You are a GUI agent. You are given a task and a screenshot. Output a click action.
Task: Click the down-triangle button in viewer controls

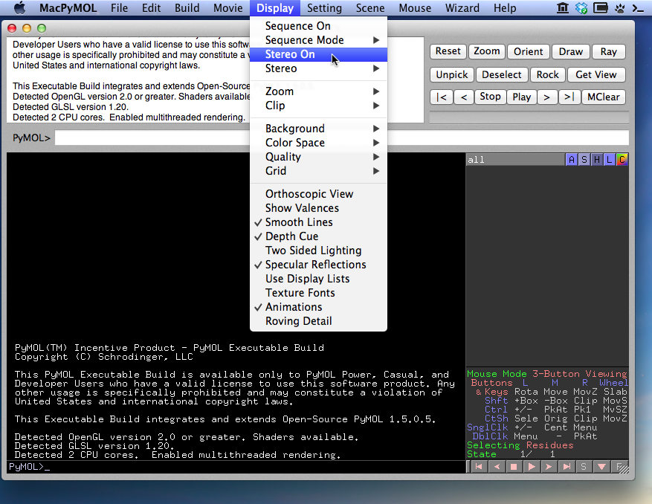click(601, 467)
